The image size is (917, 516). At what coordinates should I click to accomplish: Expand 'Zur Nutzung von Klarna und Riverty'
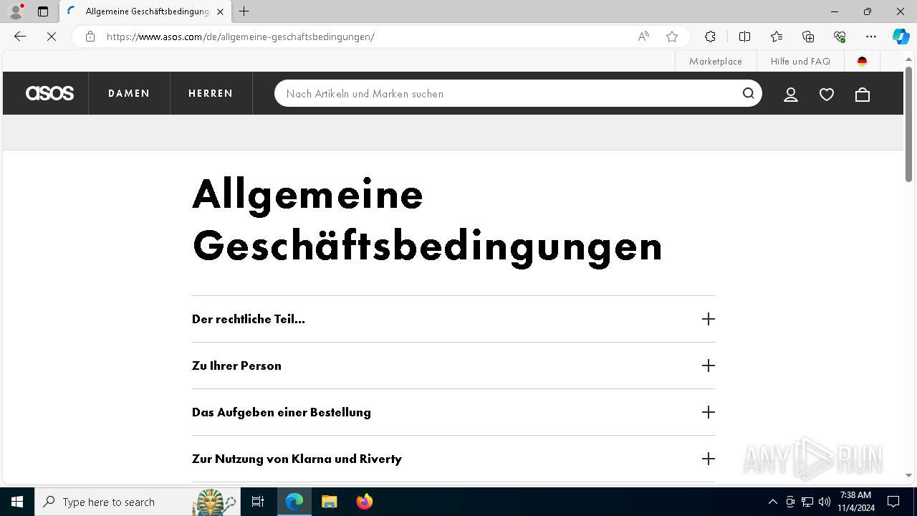(x=453, y=459)
